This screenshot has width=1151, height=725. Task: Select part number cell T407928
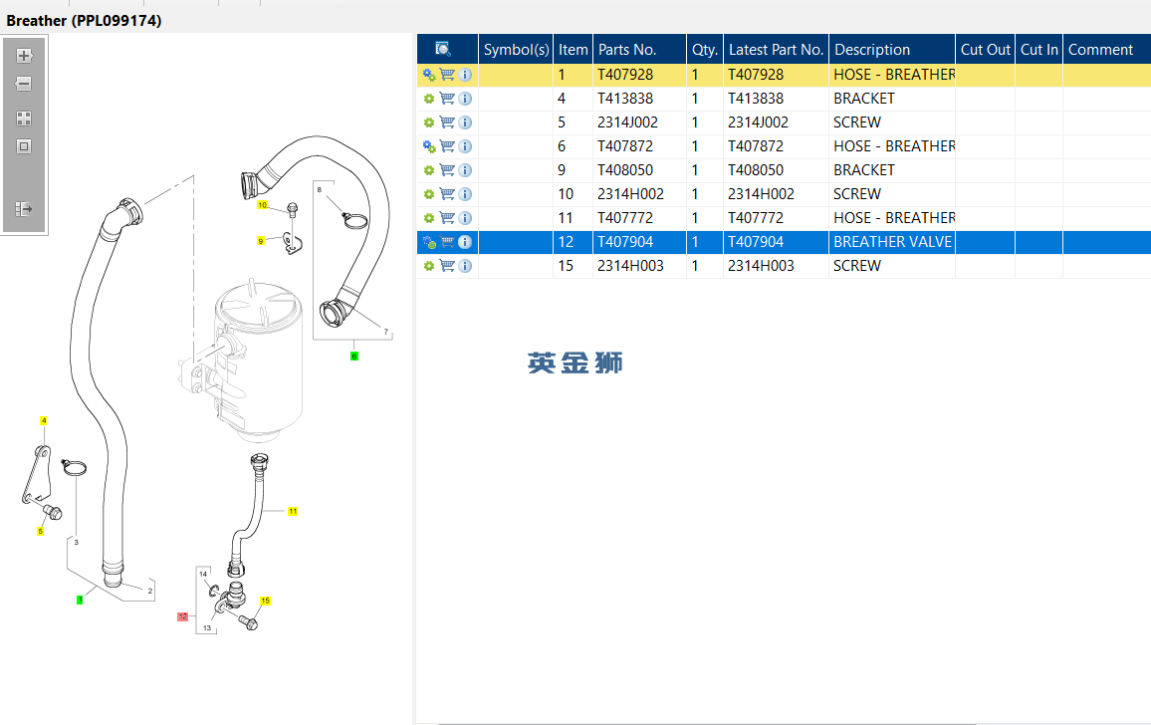639,74
